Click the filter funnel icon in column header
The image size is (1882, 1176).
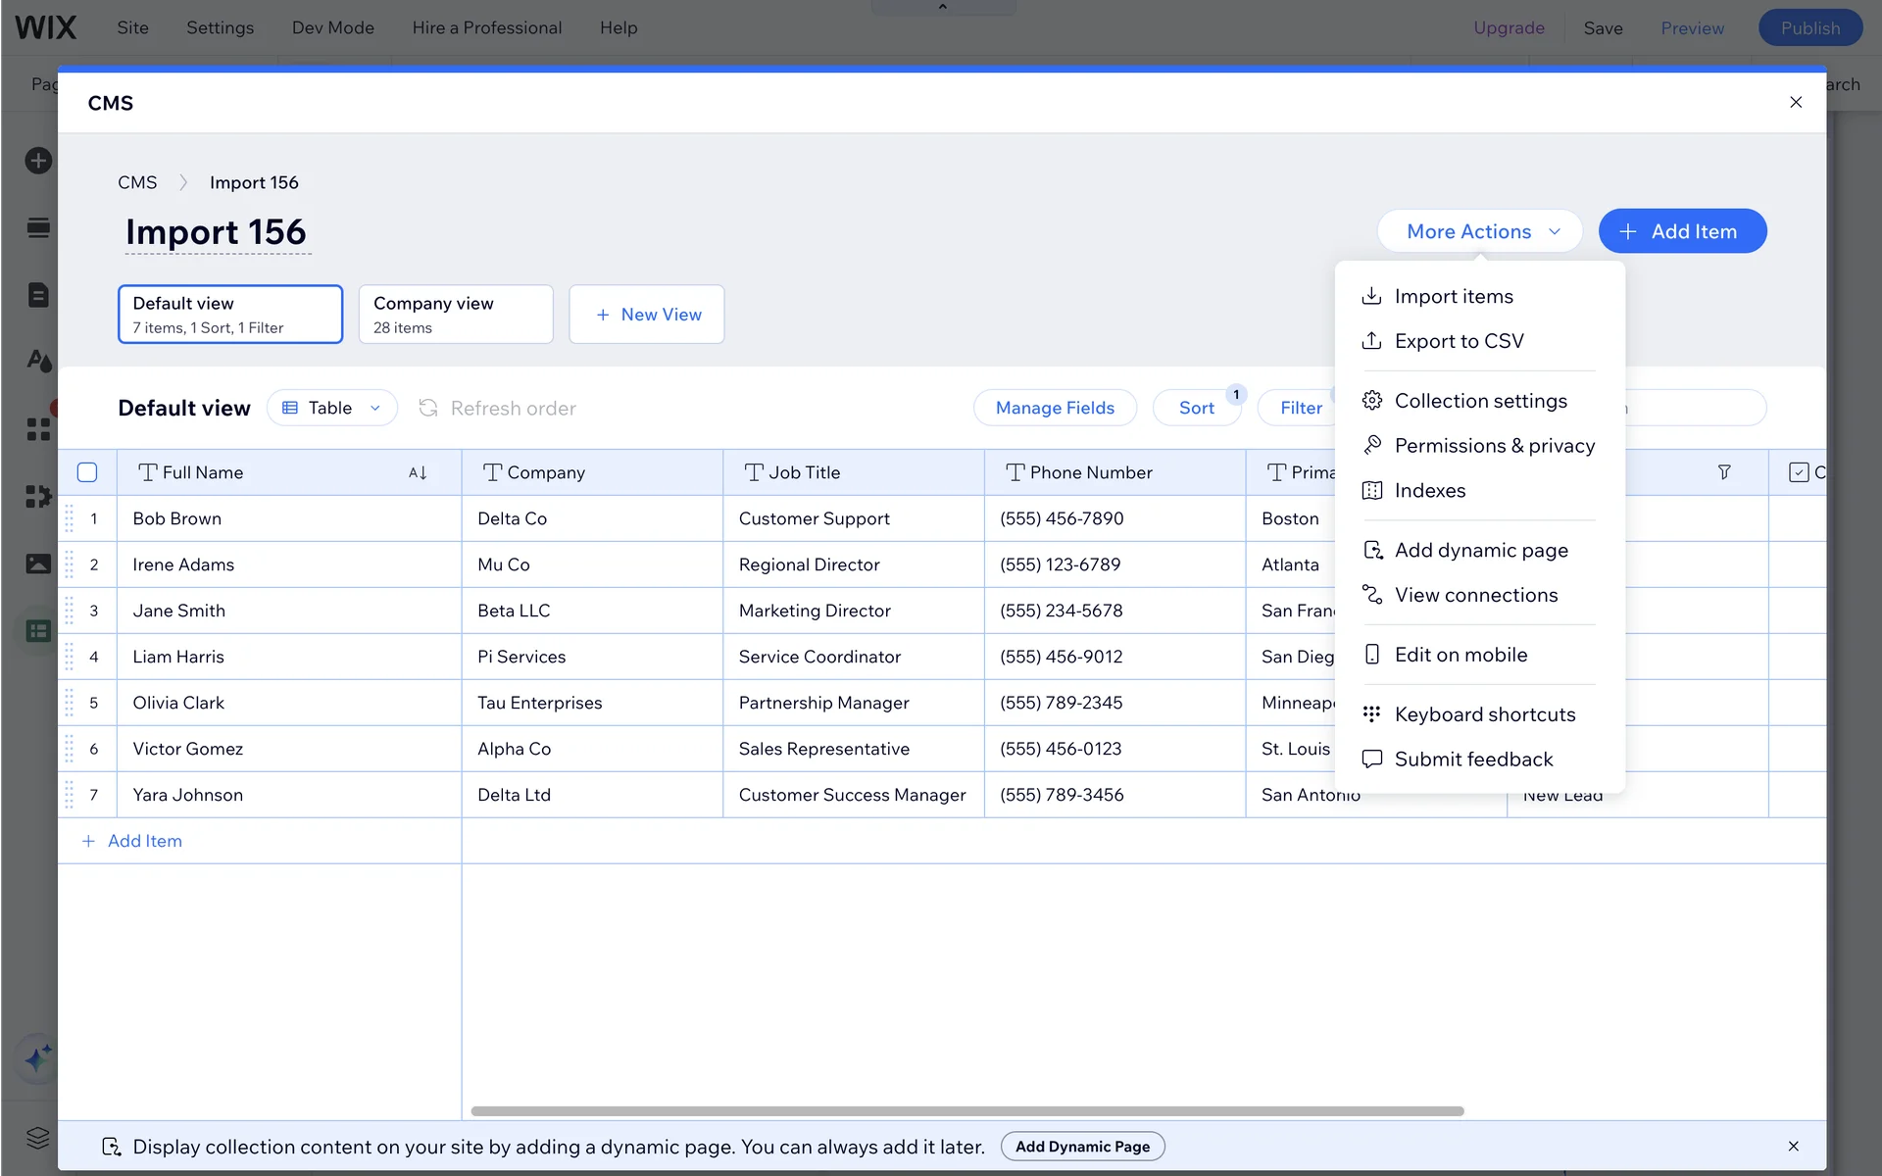1724,472
